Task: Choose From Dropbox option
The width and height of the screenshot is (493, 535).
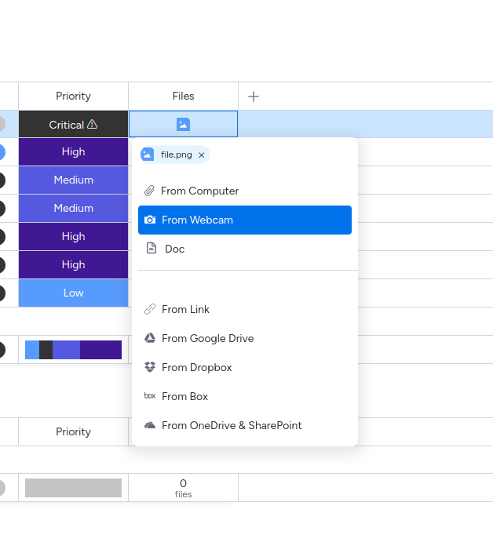Action: pyautogui.click(x=245, y=367)
